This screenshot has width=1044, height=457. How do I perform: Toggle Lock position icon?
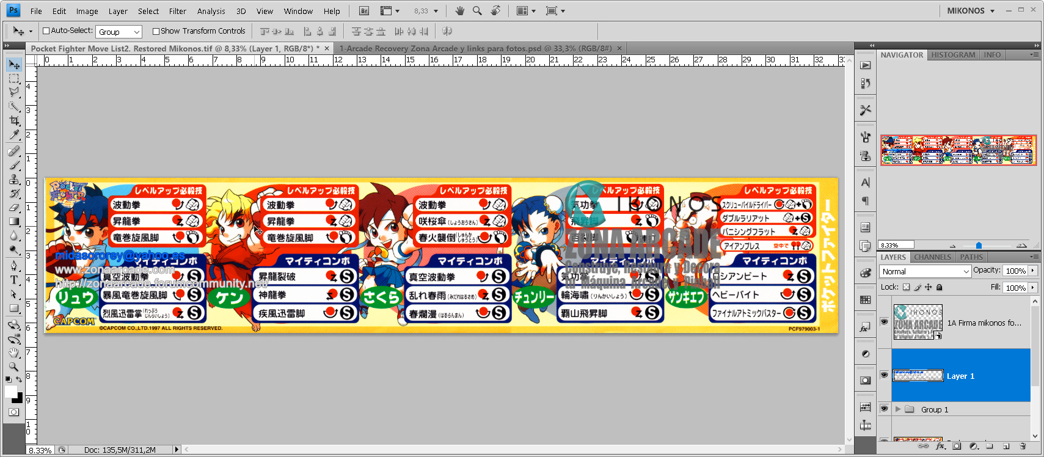pyautogui.click(x=929, y=287)
